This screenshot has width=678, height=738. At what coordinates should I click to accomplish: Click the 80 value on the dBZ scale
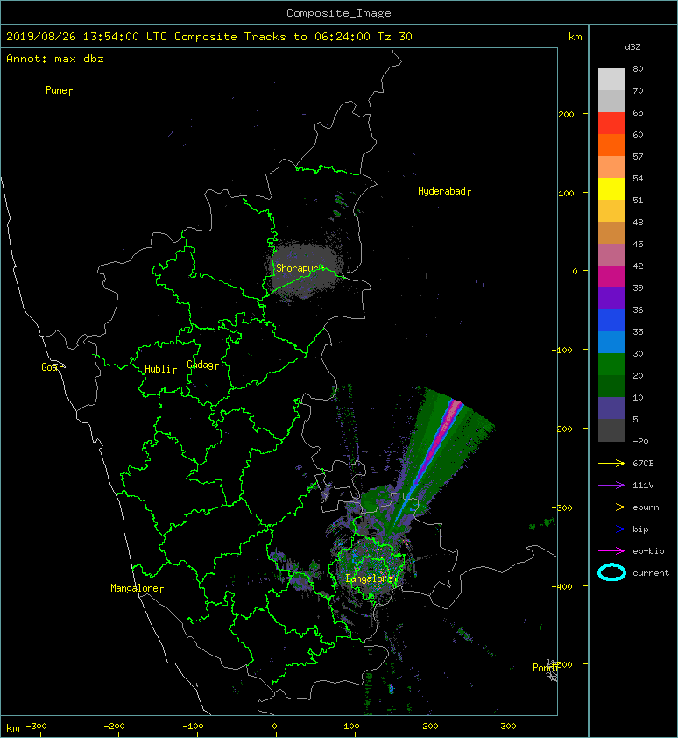tap(638, 68)
